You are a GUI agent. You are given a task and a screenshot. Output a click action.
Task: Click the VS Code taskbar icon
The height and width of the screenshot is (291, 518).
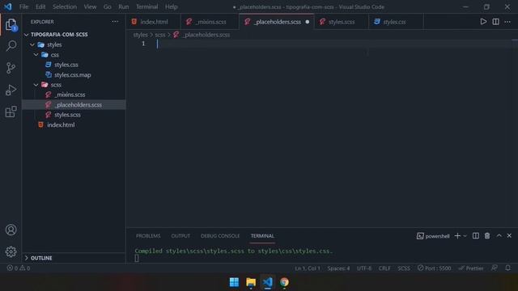[268, 282]
